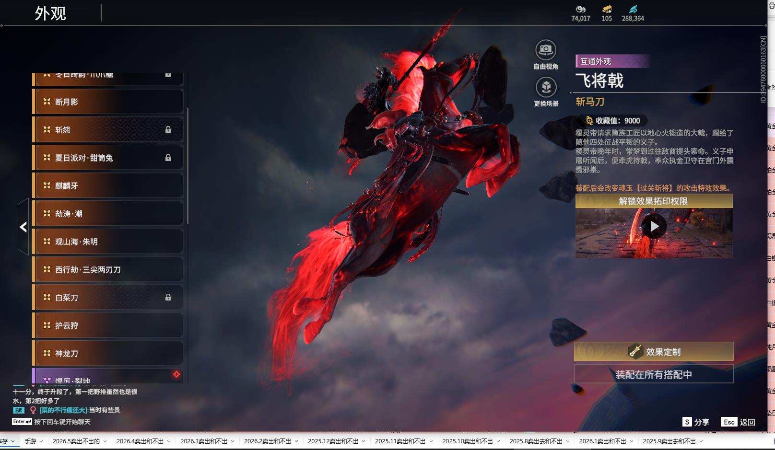Open the 2025.8卖出去和不出 tab dropdown arrow
Image resolution: width=775 pixels, height=450 pixels.
pyautogui.click(x=568, y=441)
